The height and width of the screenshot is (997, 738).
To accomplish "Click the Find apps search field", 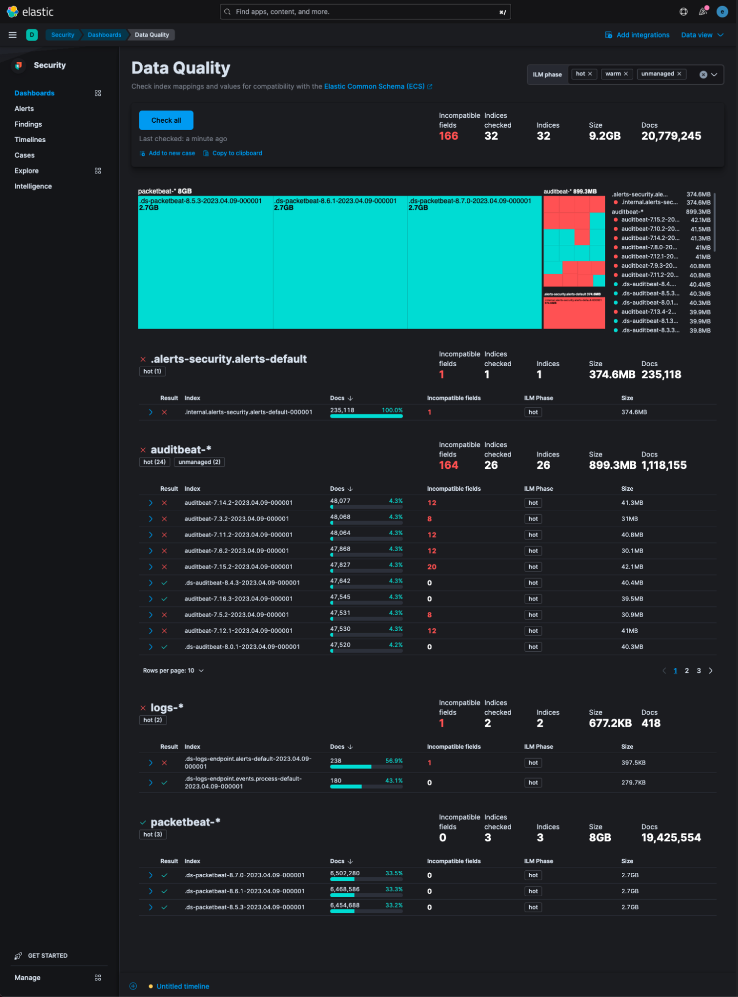I will [x=365, y=11].
